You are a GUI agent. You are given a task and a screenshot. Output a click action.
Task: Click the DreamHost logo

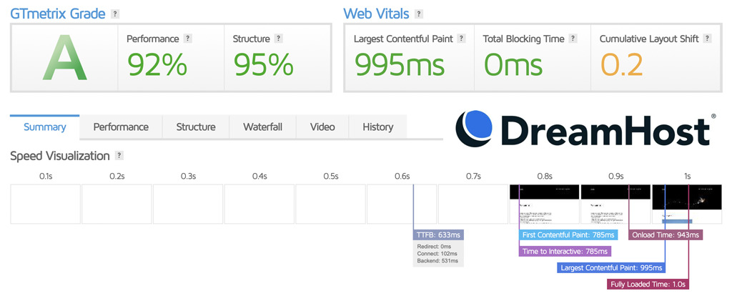(586, 128)
